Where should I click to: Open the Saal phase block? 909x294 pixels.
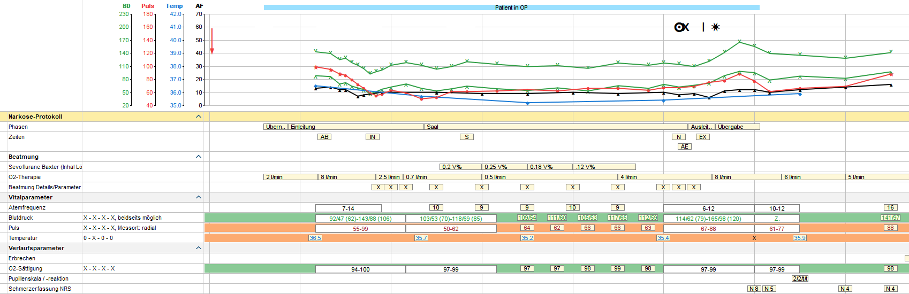pyautogui.click(x=556, y=127)
